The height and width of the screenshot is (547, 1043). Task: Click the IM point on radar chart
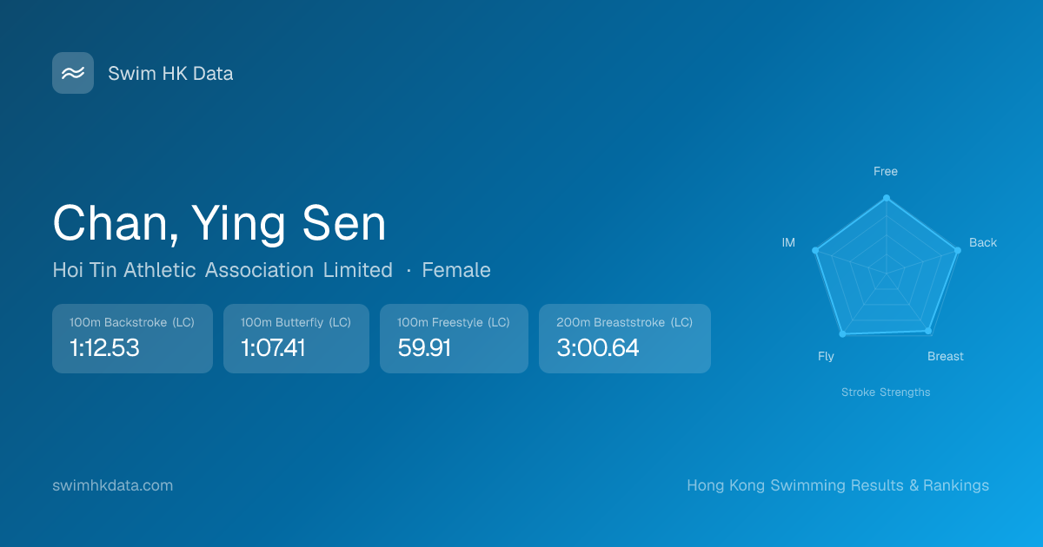click(815, 251)
